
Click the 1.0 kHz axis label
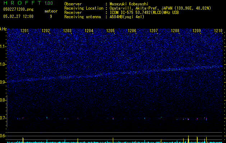3,64
